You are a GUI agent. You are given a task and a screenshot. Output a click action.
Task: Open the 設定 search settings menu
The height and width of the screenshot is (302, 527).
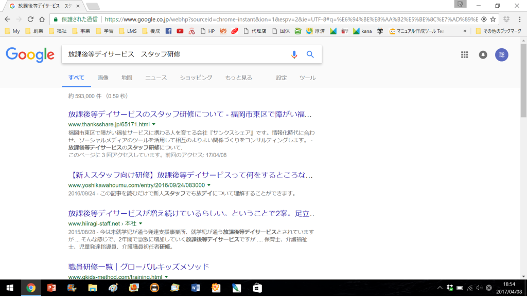pos(282,78)
